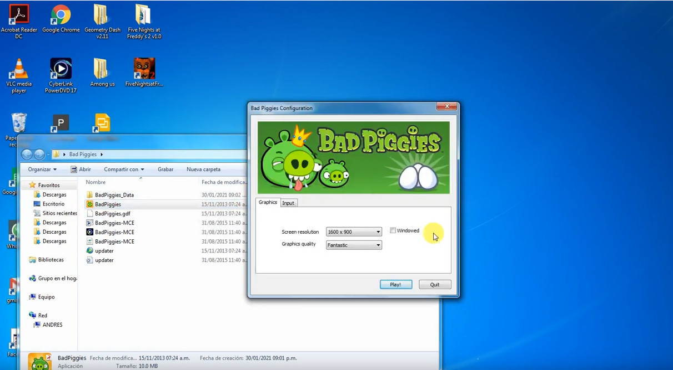Open Five Nights at Freddy's 2 v1.0
This screenshot has width=673, height=370.
pyautogui.click(x=144, y=17)
